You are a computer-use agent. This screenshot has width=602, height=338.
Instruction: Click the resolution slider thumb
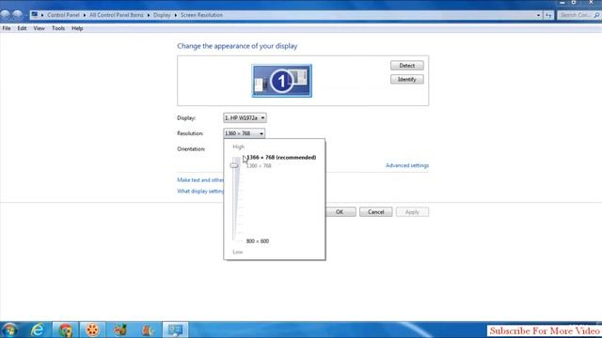click(234, 165)
